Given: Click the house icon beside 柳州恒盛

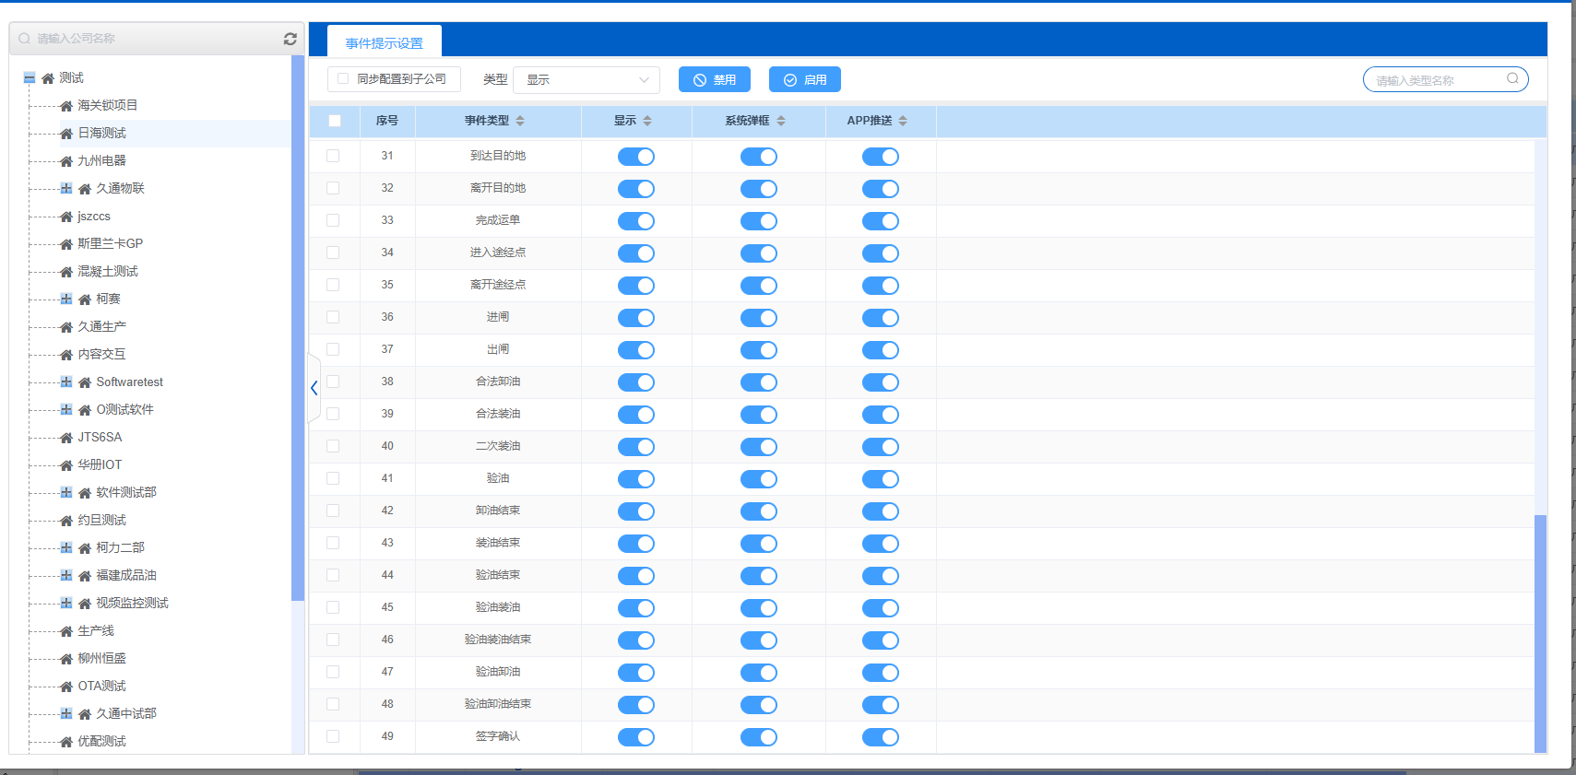Looking at the screenshot, I should coord(66,659).
